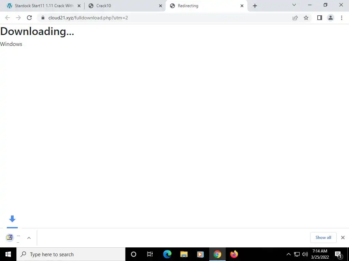Screen dimensions: 349x261
Task: Open the Chrome side panel
Action: [320, 18]
